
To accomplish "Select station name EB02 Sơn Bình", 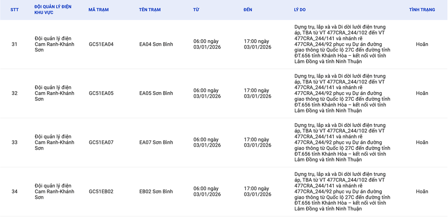I will coord(156,192).
